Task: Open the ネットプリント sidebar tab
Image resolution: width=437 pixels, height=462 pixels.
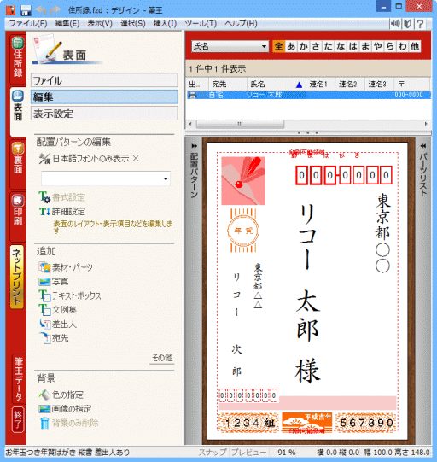Action: (x=17, y=277)
